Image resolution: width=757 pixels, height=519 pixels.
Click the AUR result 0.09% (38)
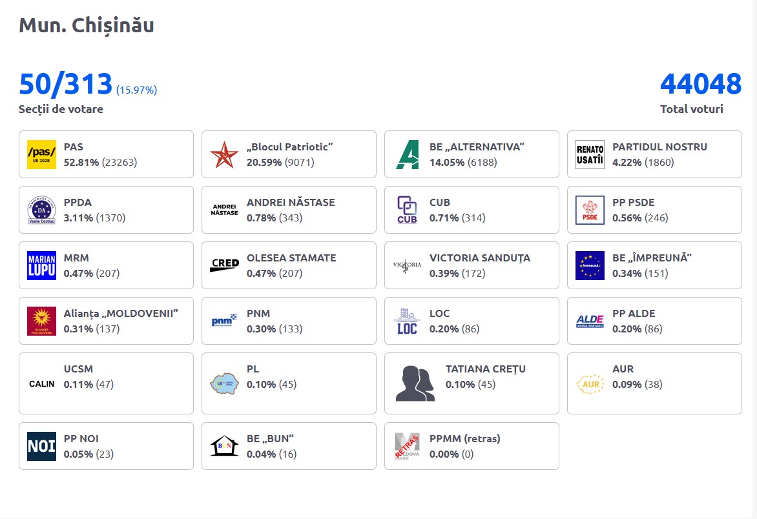(638, 385)
